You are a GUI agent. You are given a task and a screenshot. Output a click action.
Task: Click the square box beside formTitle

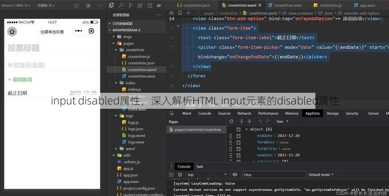[x=239, y=149]
